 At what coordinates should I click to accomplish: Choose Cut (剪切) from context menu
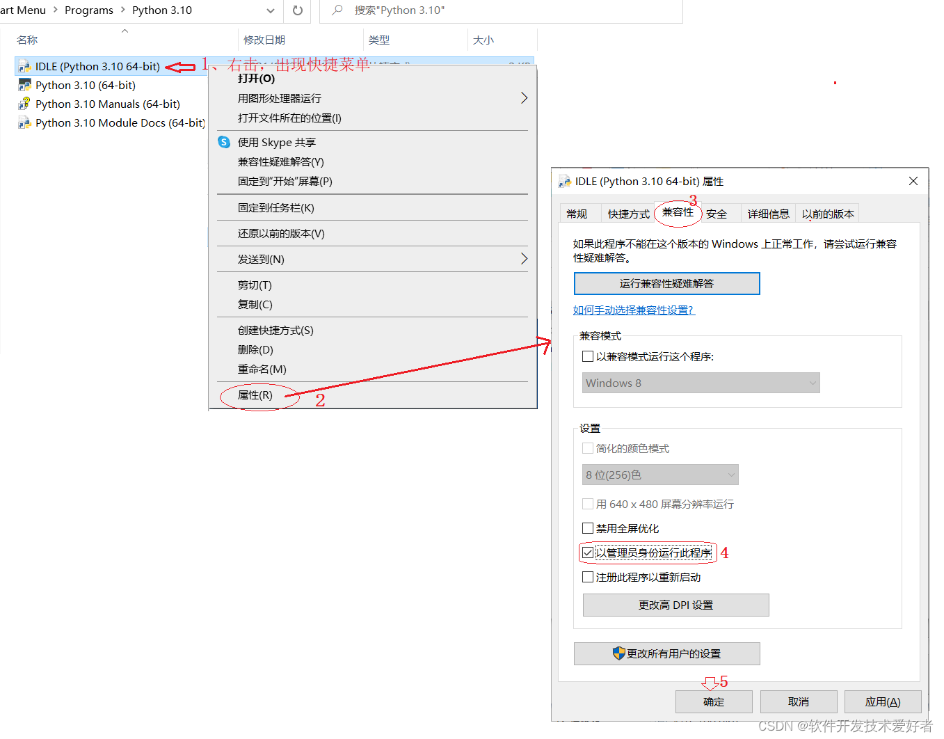(x=255, y=285)
